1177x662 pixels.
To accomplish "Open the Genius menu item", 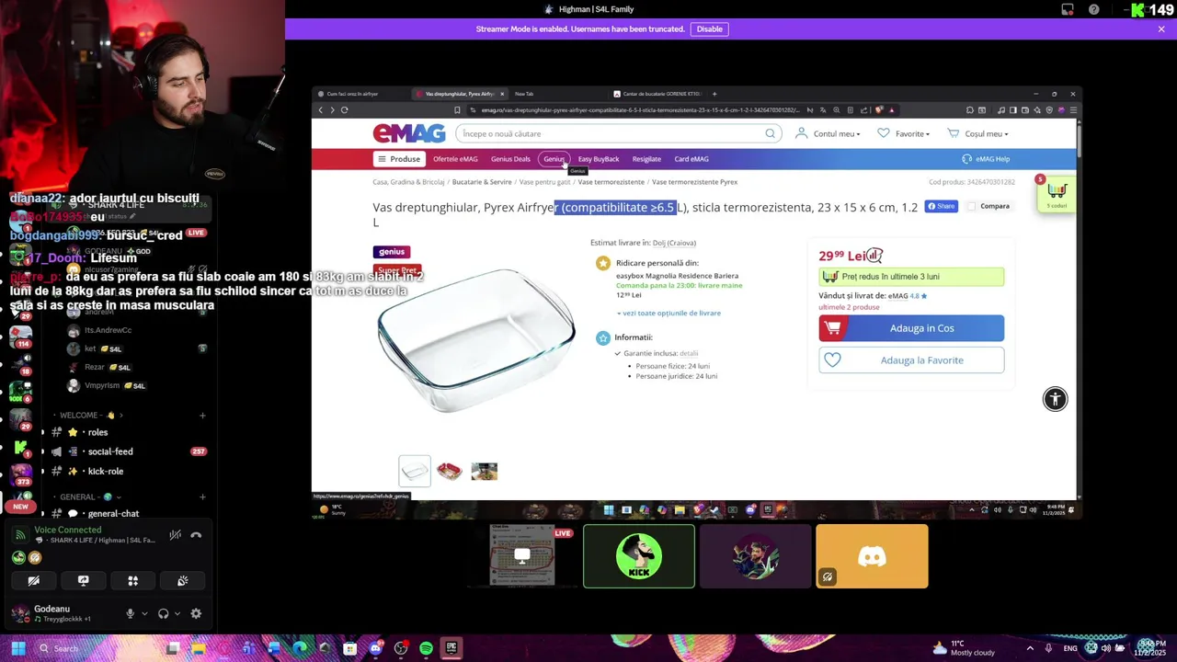I will point(554,159).
